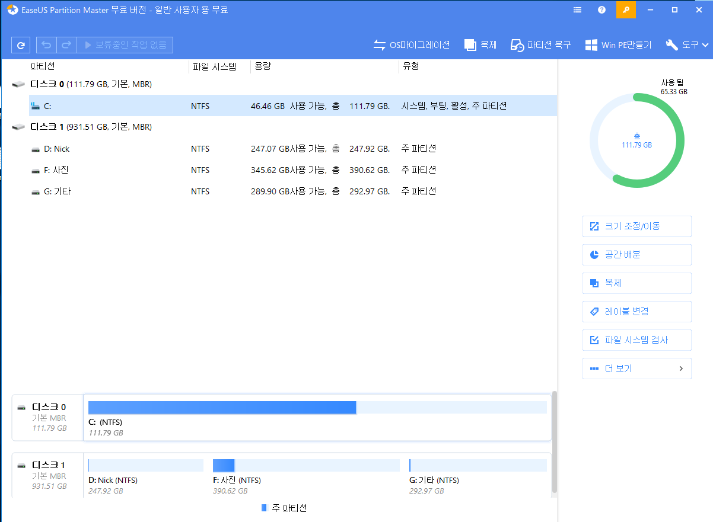Image resolution: width=713 pixels, height=522 pixels.
Task: Click the undo arrow button
Action: (x=46, y=45)
